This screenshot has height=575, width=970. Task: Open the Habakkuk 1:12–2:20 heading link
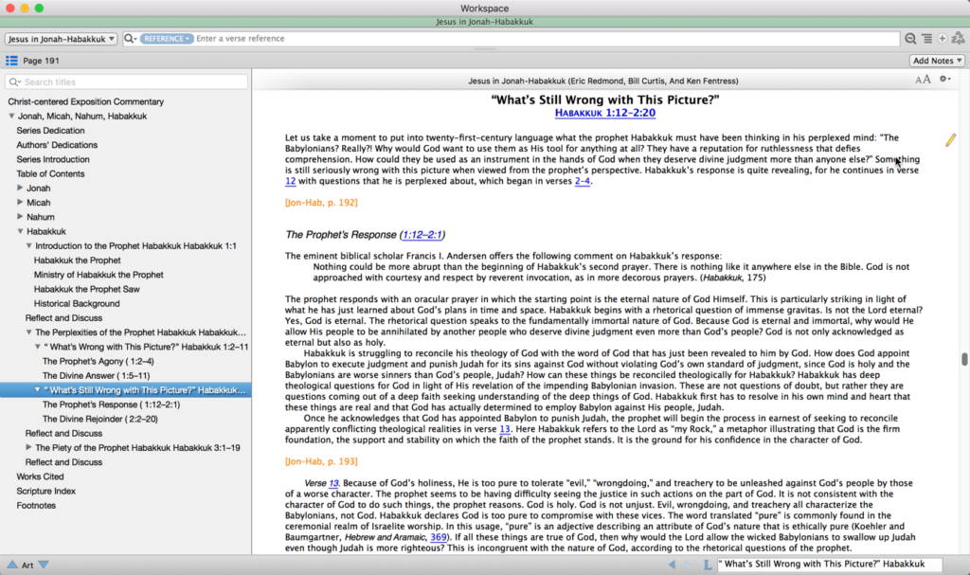tap(605, 113)
